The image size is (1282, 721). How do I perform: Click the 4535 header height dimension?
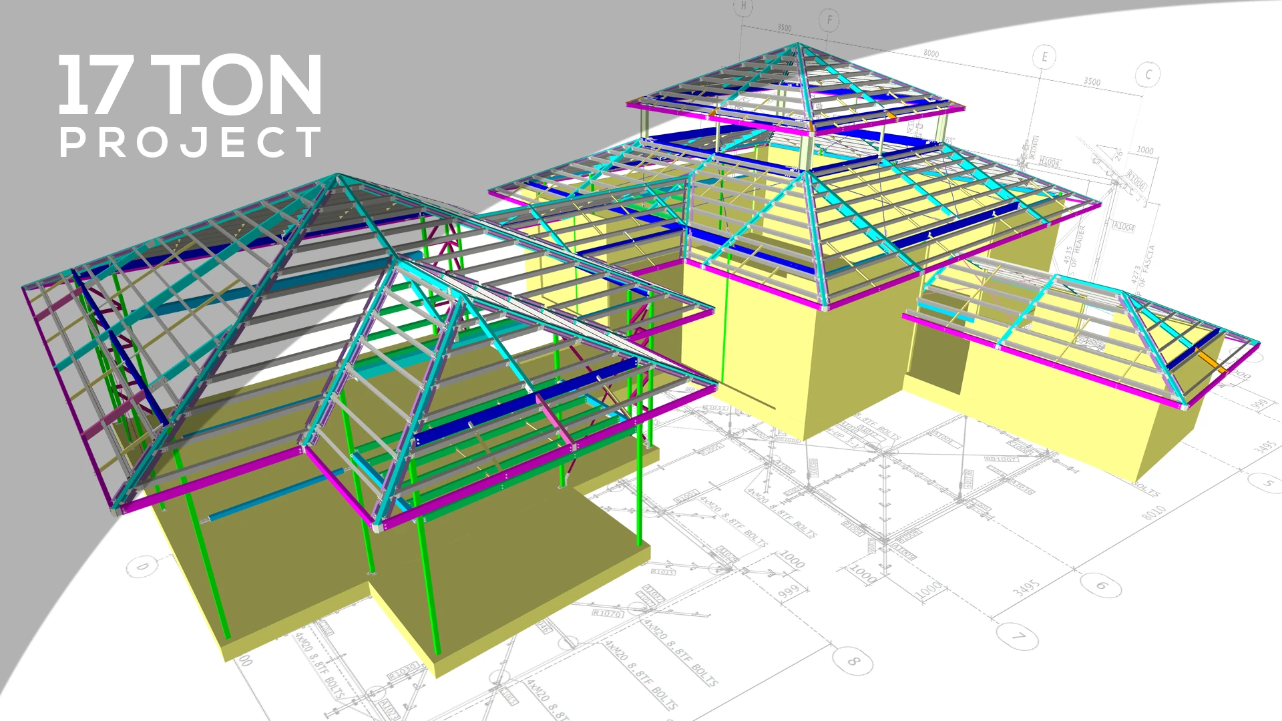pos(1067,254)
